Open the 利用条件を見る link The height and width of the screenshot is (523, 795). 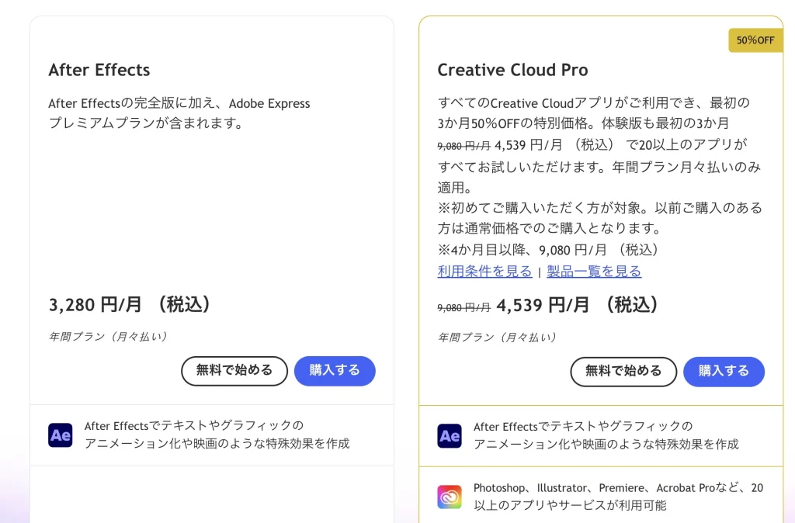coord(484,272)
